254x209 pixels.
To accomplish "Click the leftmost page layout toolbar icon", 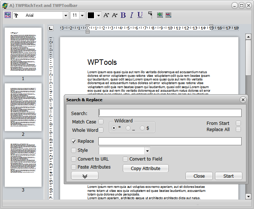I will click(x=8, y=15).
